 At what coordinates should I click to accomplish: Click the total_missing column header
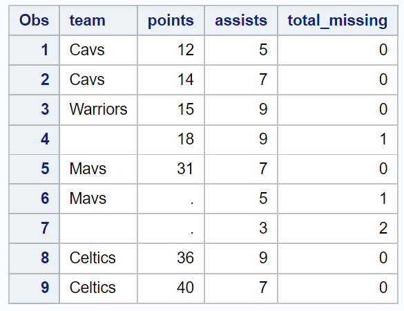pos(338,20)
